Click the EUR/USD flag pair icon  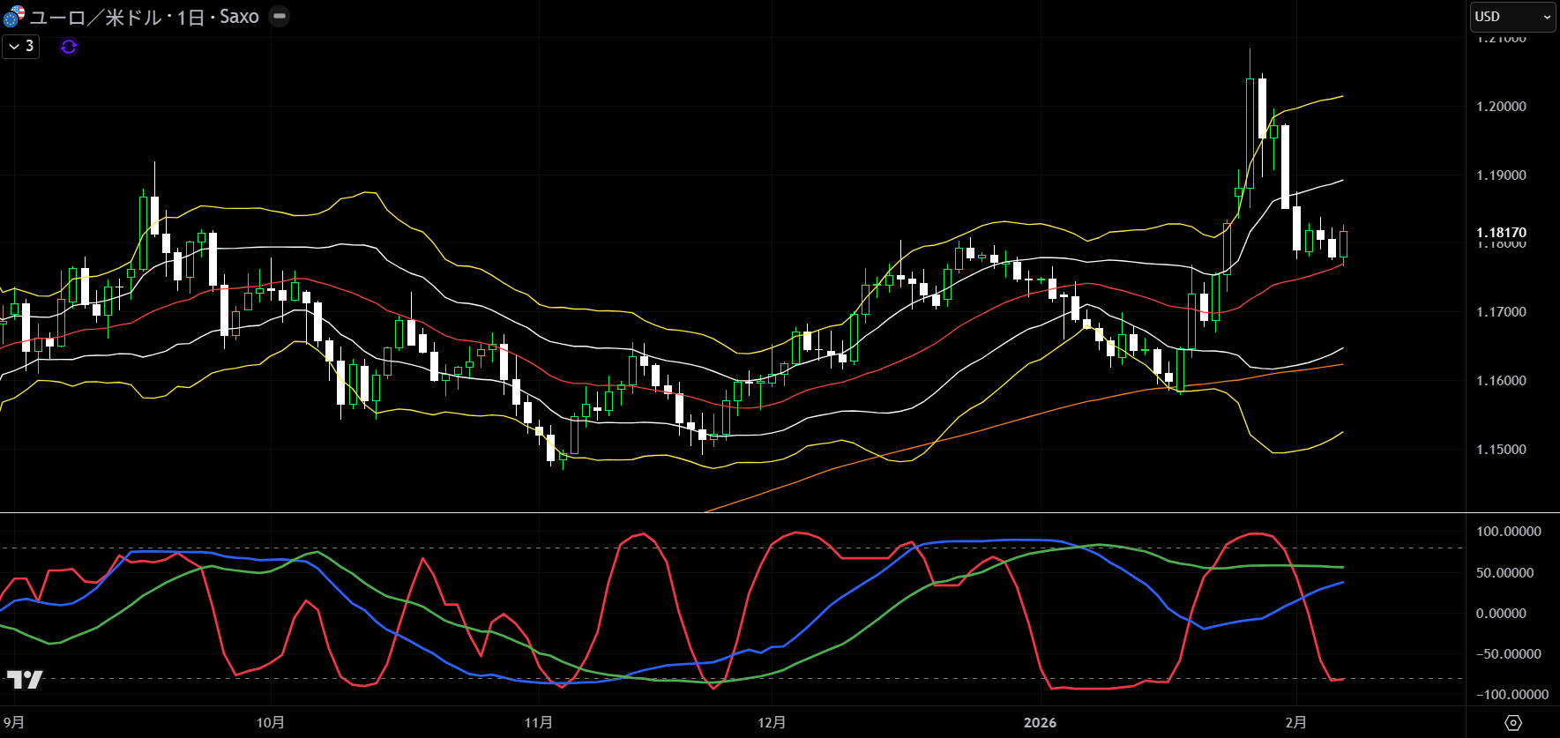click(14, 17)
